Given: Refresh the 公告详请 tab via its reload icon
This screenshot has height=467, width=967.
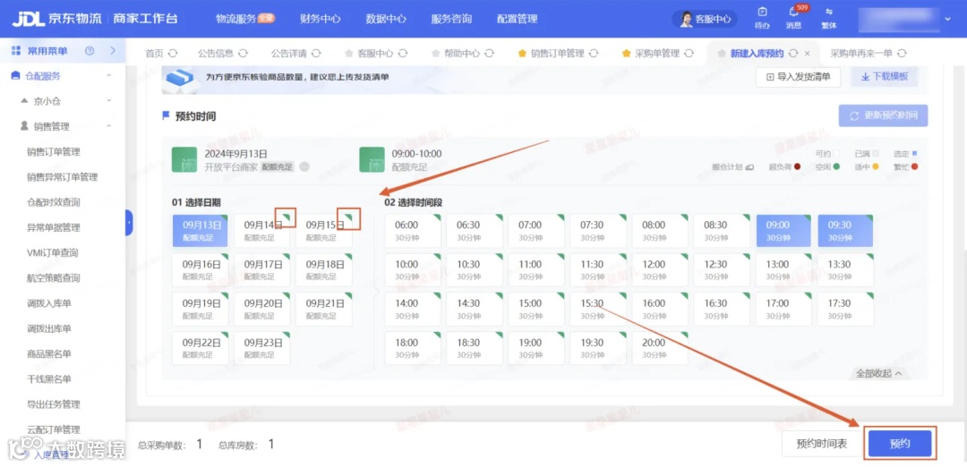Looking at the screenshot, I should [x=316, y=54].
